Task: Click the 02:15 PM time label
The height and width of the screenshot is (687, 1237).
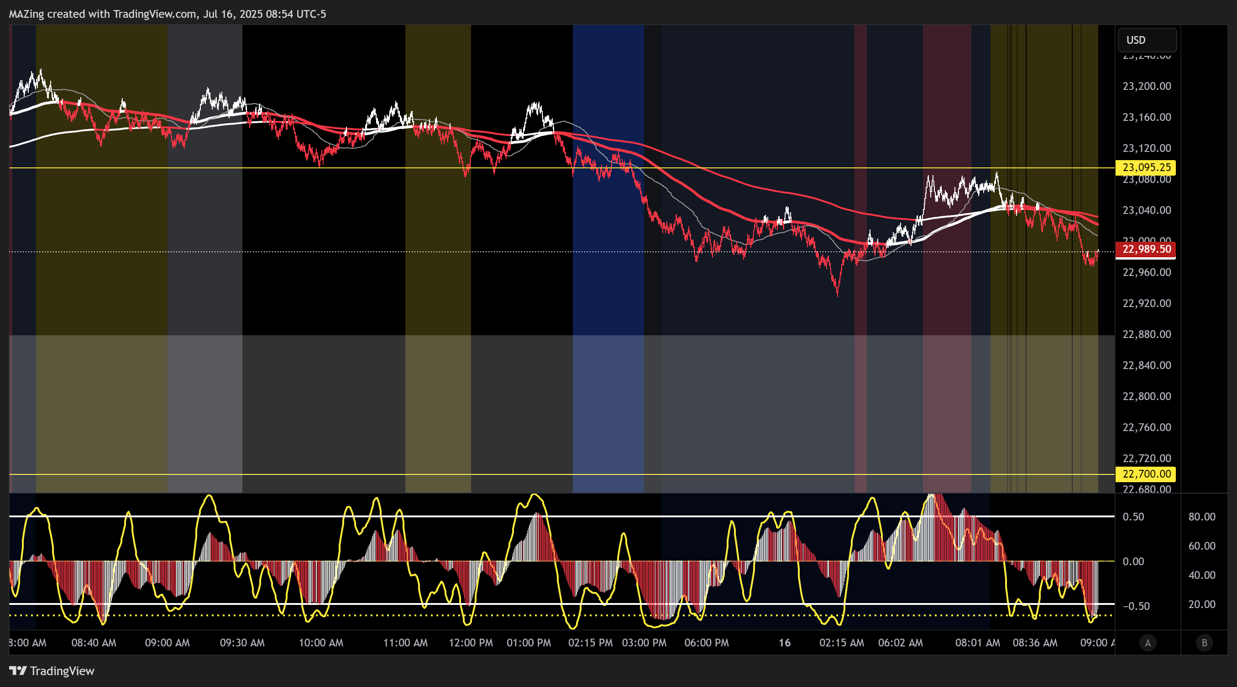Action: [x=590, y=643]
